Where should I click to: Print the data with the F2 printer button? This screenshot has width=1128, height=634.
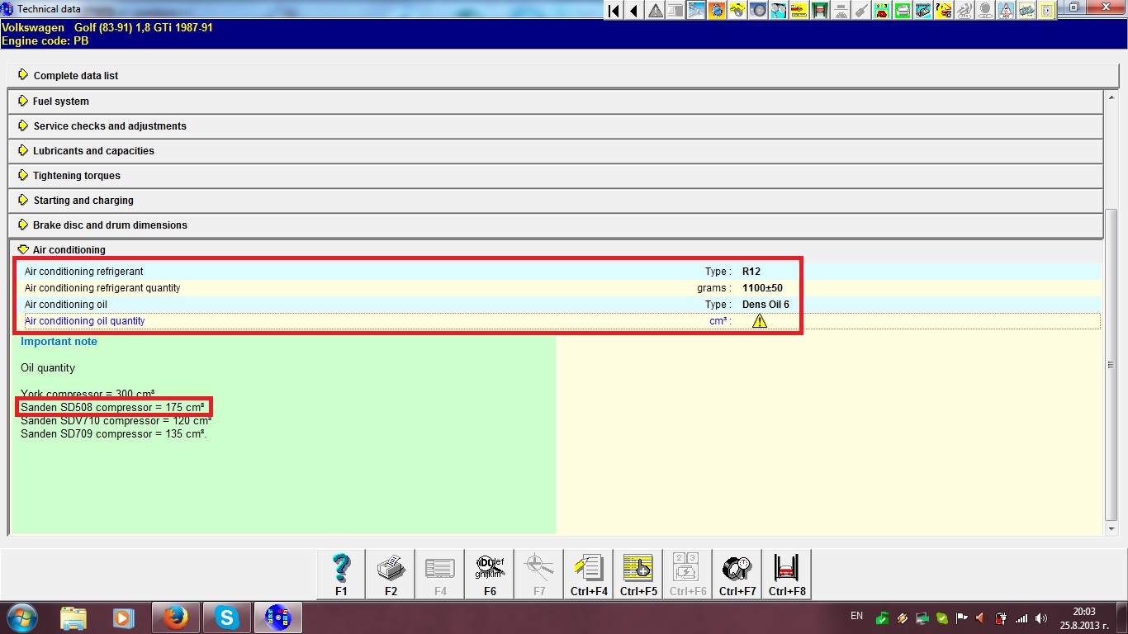391,573
